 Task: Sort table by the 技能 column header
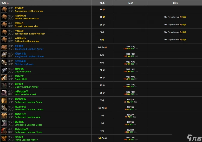(130, 3)
